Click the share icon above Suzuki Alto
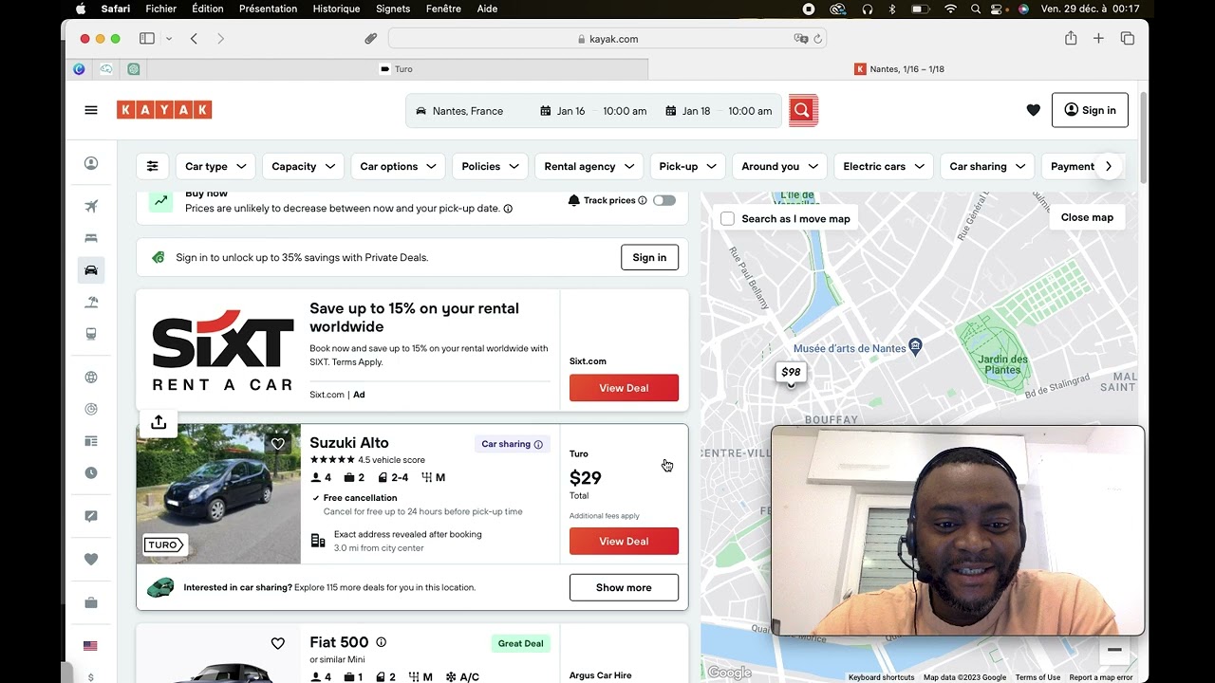This screenshot has width=1215, height=683. (x=159, y=422)
